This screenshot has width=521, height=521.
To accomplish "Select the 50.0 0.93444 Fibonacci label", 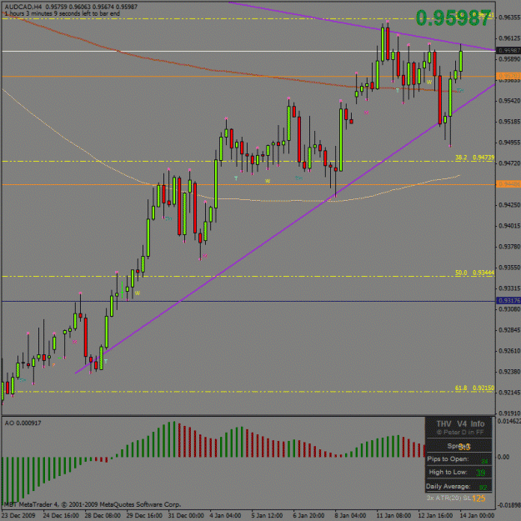I will [x=474, y=273].
